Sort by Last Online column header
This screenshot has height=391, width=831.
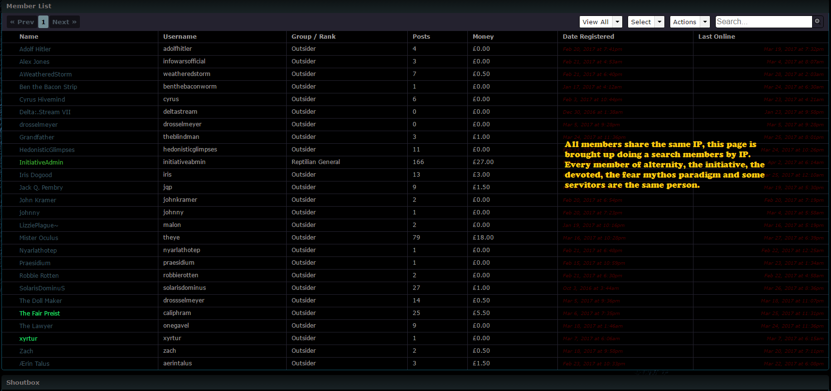tap(717, 37)
